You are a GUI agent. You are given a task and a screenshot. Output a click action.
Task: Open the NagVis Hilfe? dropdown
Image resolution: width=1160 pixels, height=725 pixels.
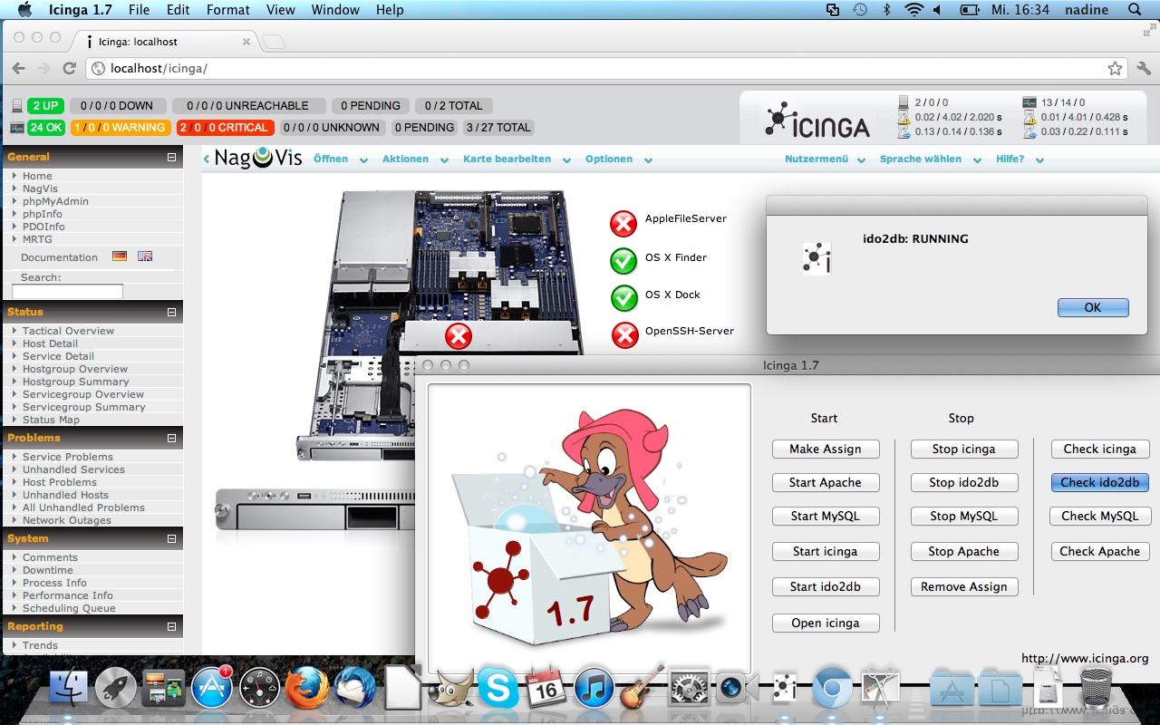pyautogui.click(x=1020, y=159)
